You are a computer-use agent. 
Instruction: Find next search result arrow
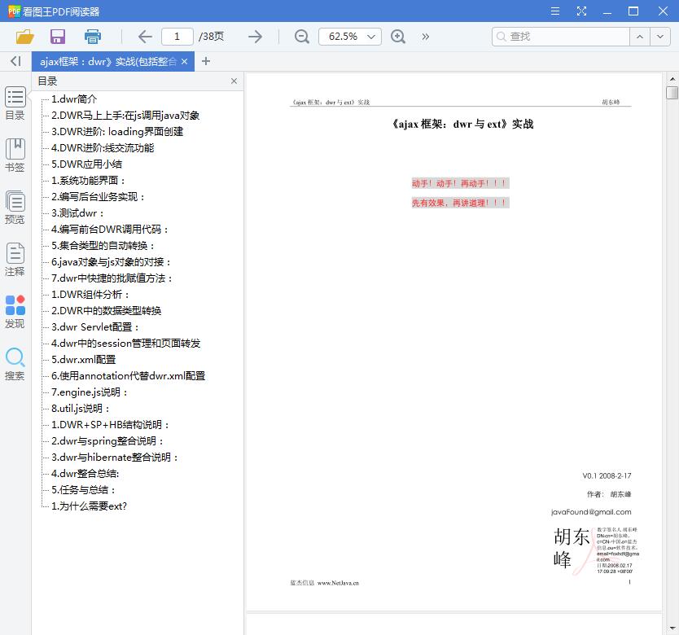pos(660,37)
